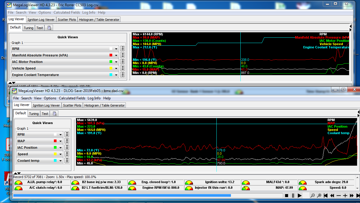Expand the IAC Position field selector

(60, 148)
